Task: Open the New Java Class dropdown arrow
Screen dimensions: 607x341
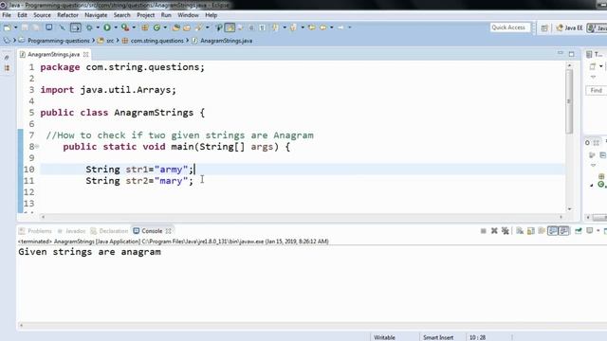Action: (x=165, y=27)
